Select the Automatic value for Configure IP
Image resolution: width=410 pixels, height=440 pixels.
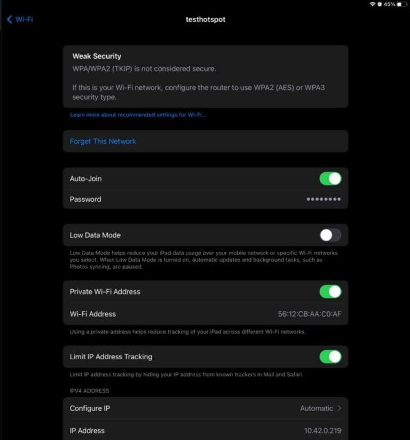(x=317, y=408)
